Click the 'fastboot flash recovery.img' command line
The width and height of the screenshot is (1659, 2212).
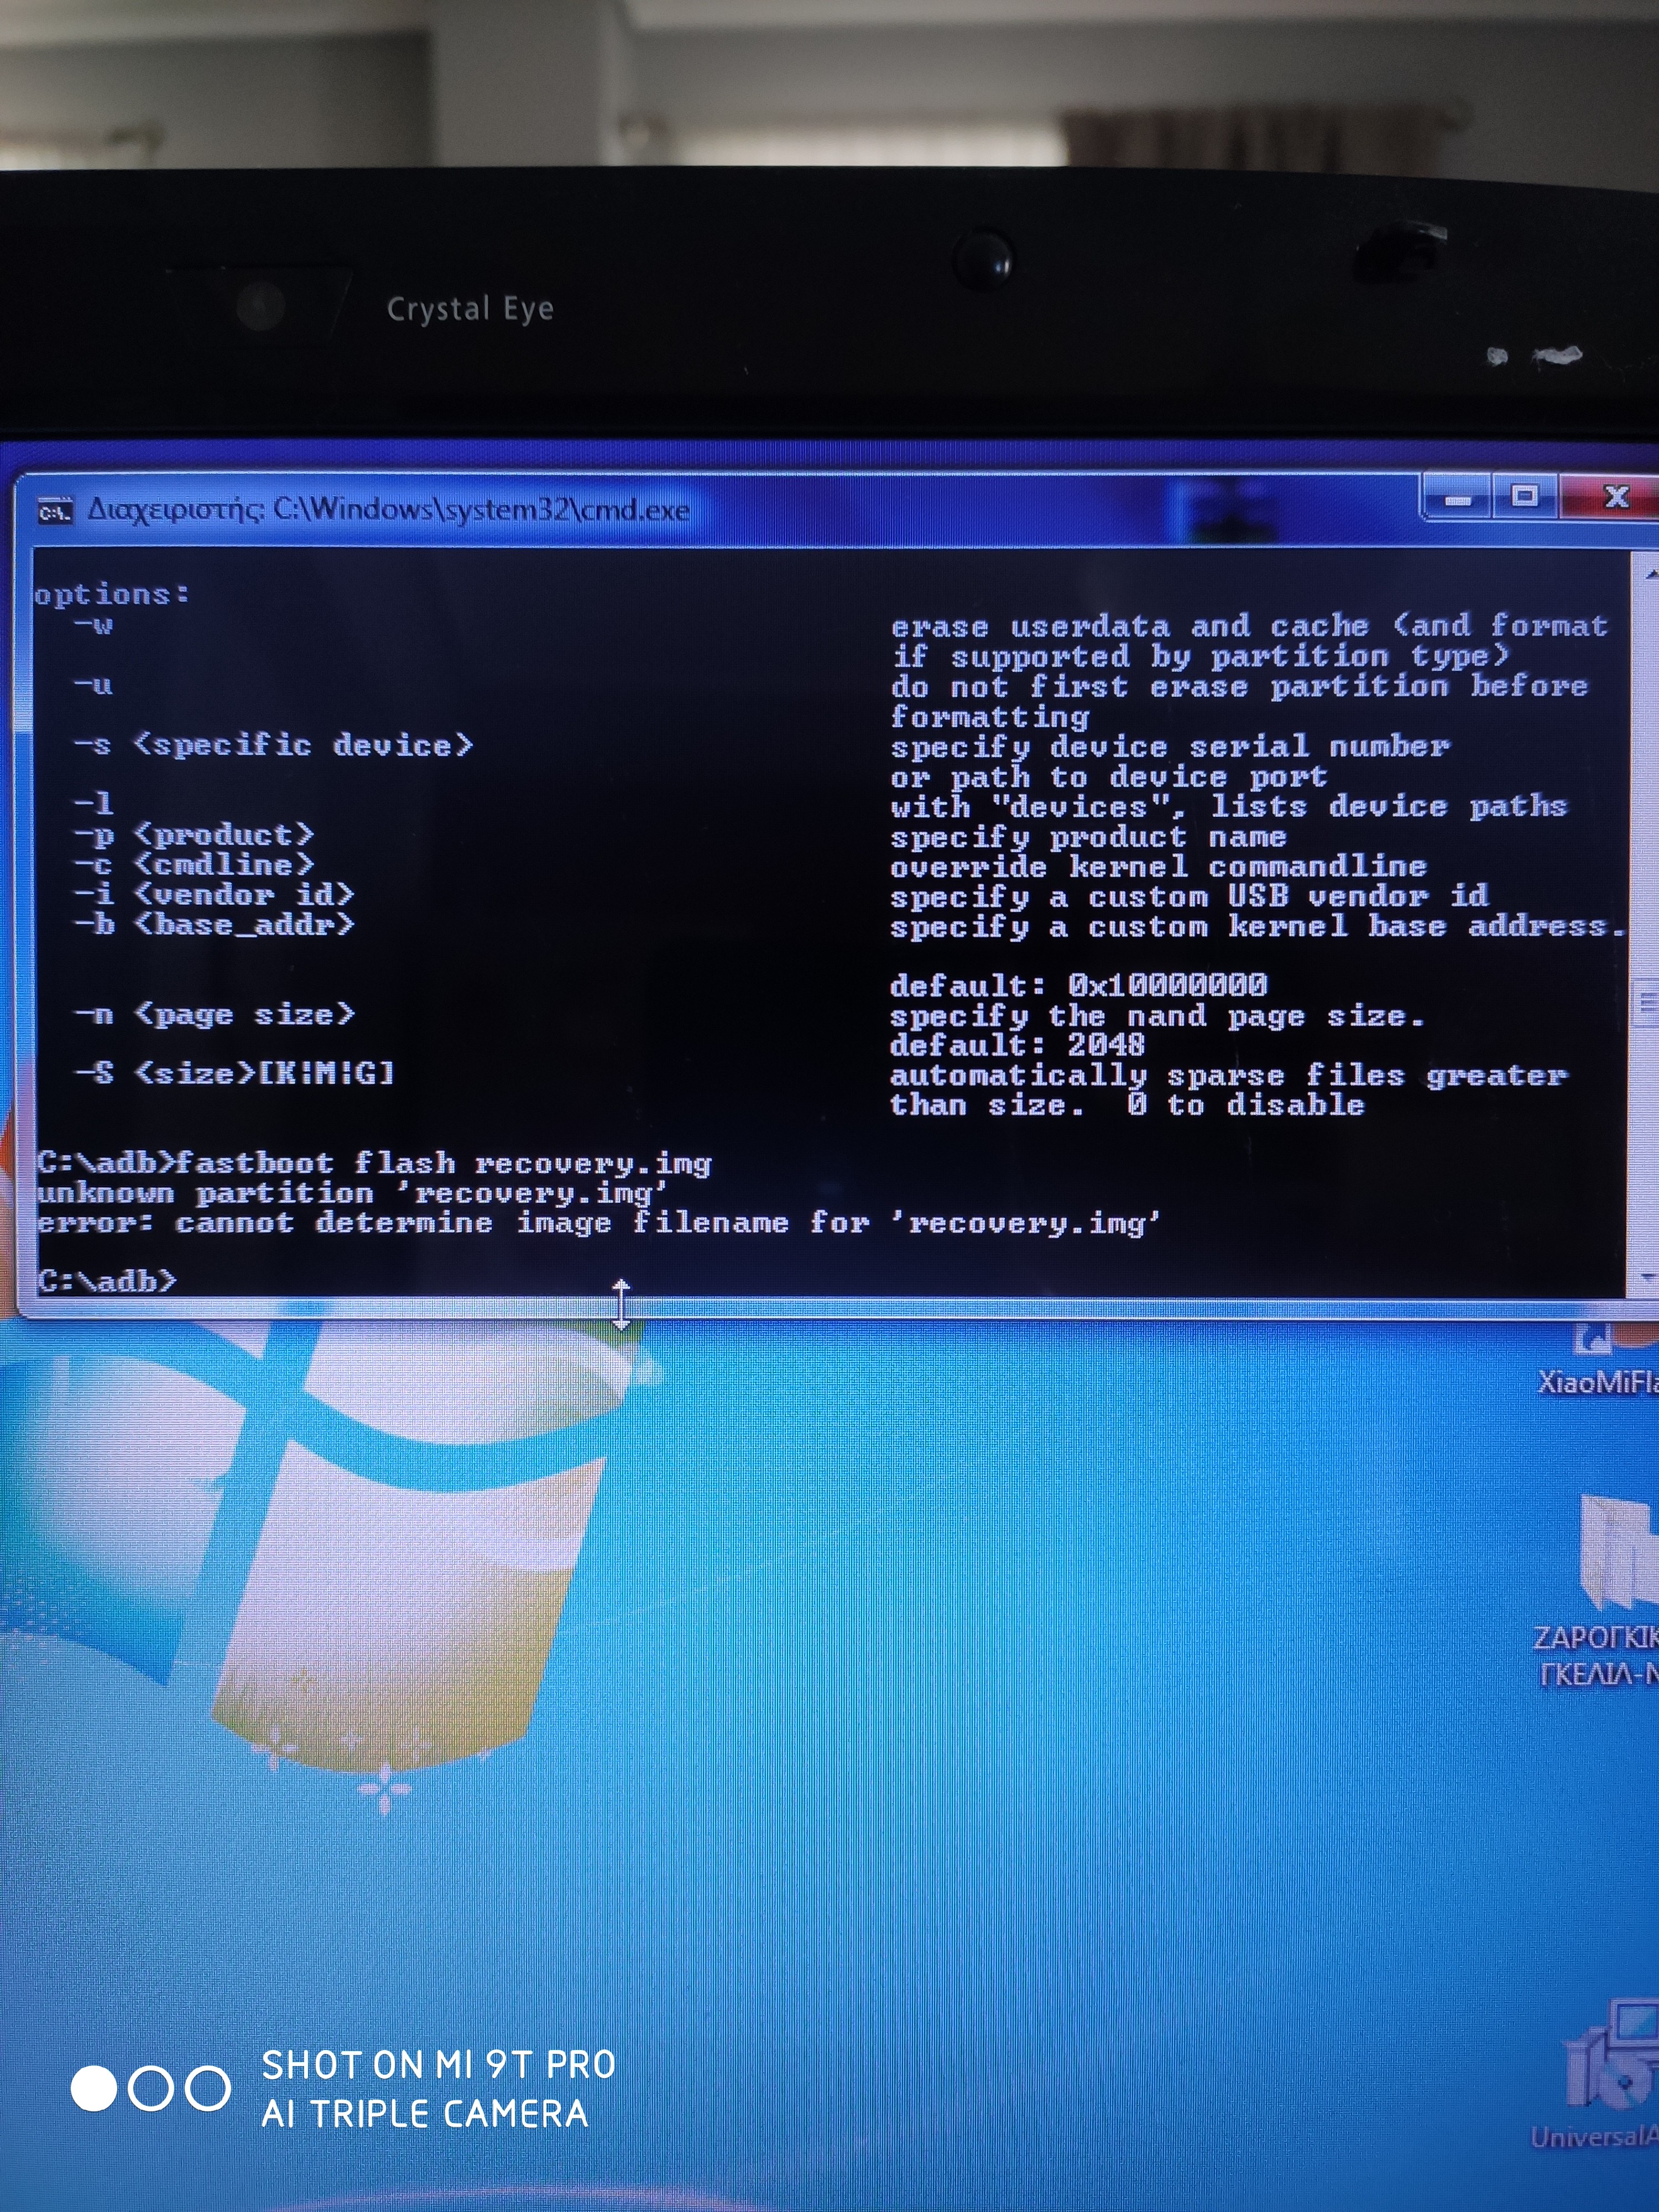pyautogui.click(x=374, y=1163)
